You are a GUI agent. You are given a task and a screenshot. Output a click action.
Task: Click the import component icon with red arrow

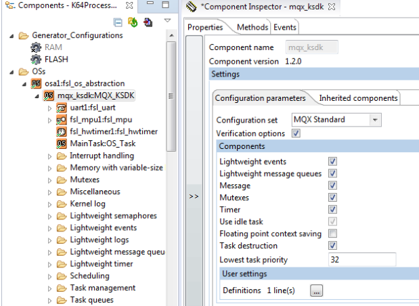pos(148,22)
